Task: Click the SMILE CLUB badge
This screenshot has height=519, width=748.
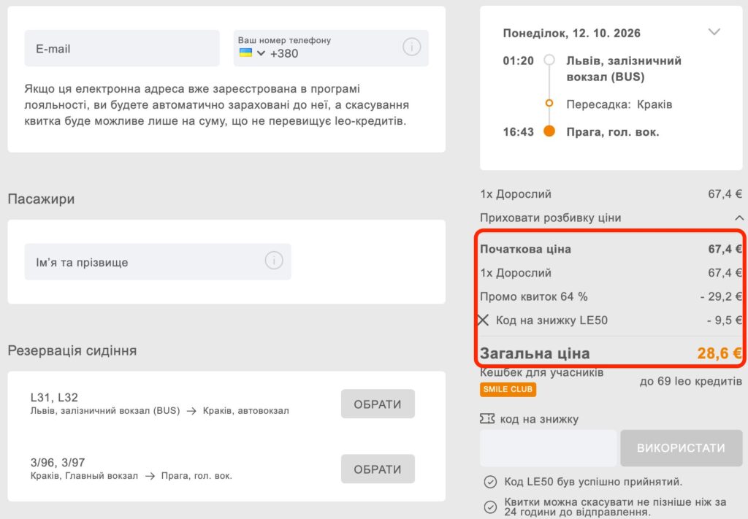Action: point(508,389)
